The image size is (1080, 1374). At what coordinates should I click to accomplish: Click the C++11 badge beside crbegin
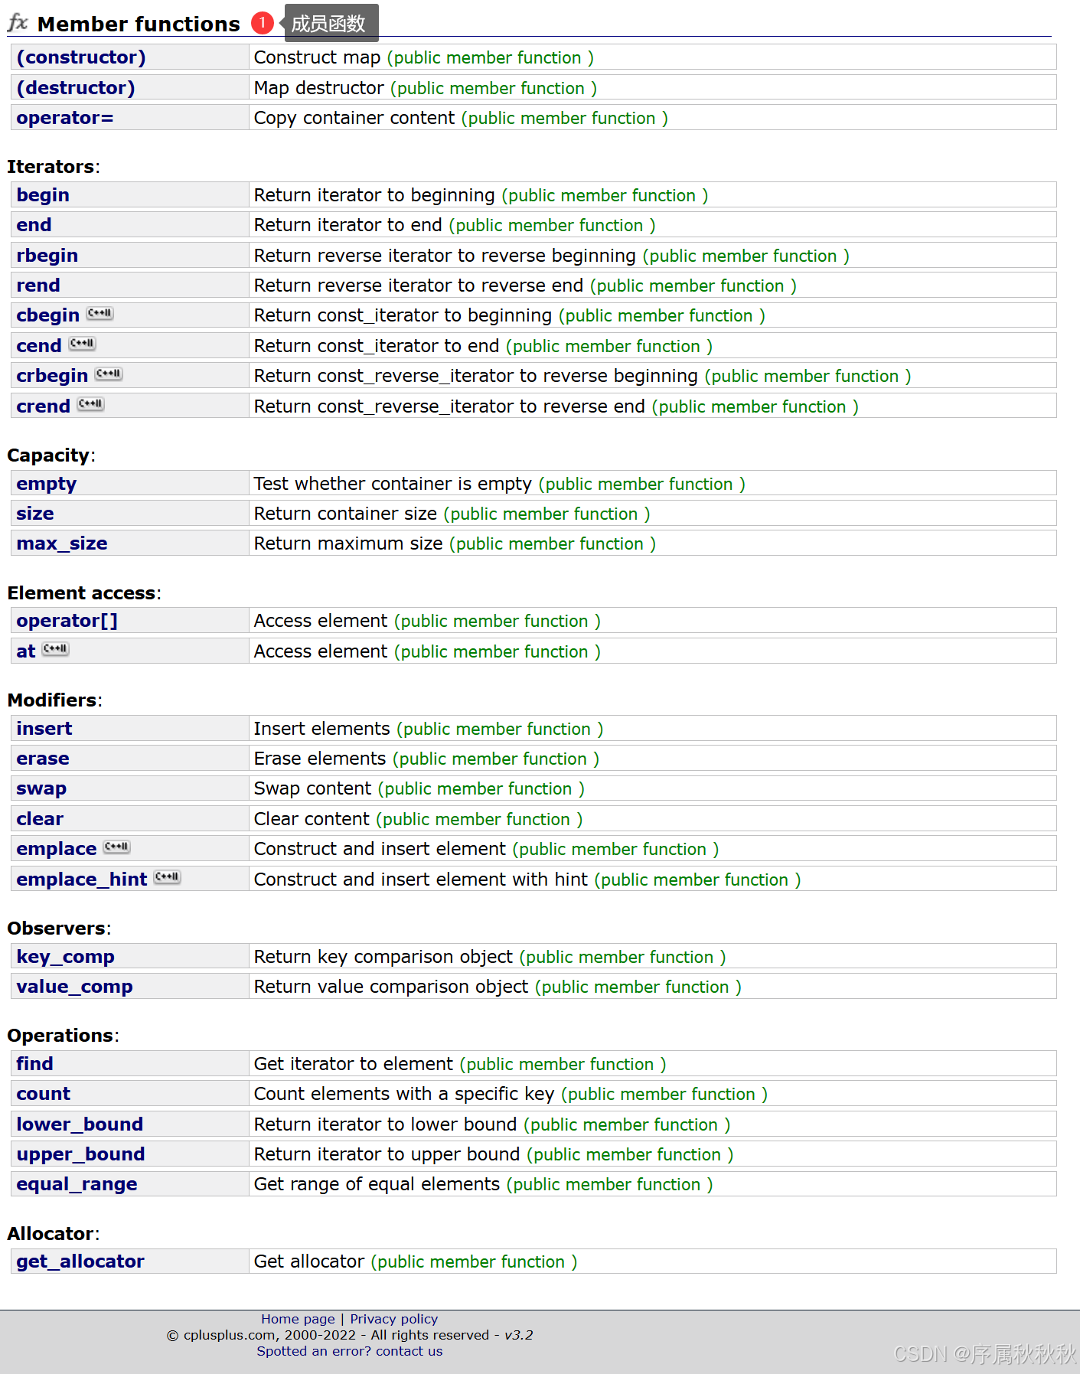[x=109, y=374]
